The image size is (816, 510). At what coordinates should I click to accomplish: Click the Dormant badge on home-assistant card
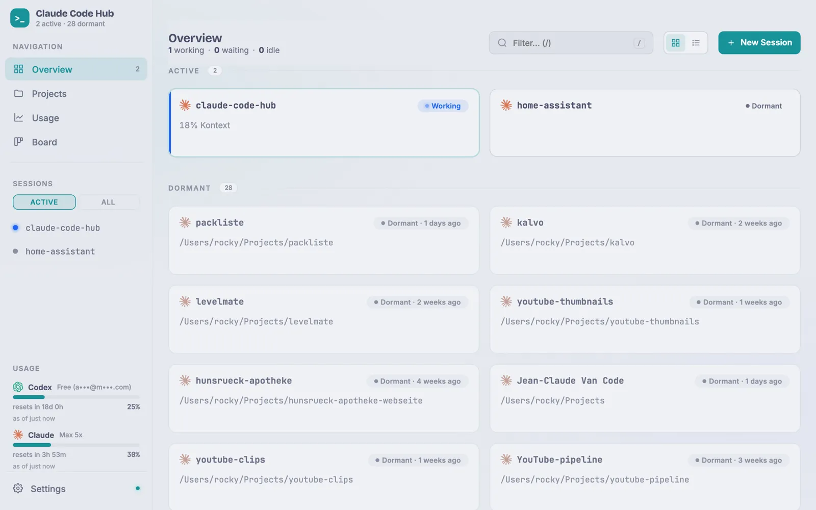coord(763,106)
